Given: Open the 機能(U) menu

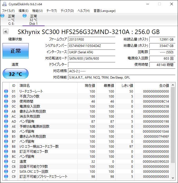Looking at the screenshot, I should (x=38, y=11).
